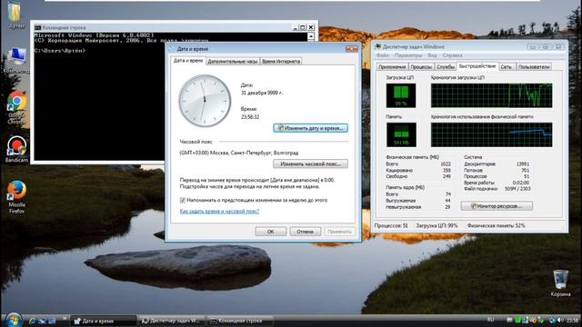This screenshot has width=582, height=327.
Task: Click the Память usage meter
Action: tap(401, 134)
